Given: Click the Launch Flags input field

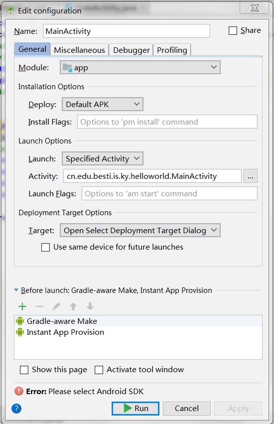Looking at the screenshot, I should click(169, 194).
